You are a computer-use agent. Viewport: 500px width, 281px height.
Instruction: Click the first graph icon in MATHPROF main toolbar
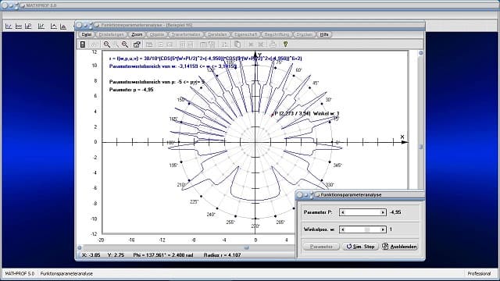coord(9,27)
